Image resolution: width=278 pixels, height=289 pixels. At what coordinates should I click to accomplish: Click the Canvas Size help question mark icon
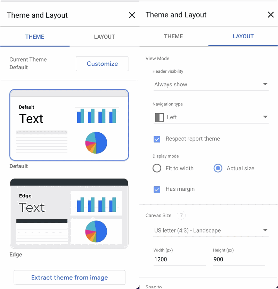coord(181,216)
